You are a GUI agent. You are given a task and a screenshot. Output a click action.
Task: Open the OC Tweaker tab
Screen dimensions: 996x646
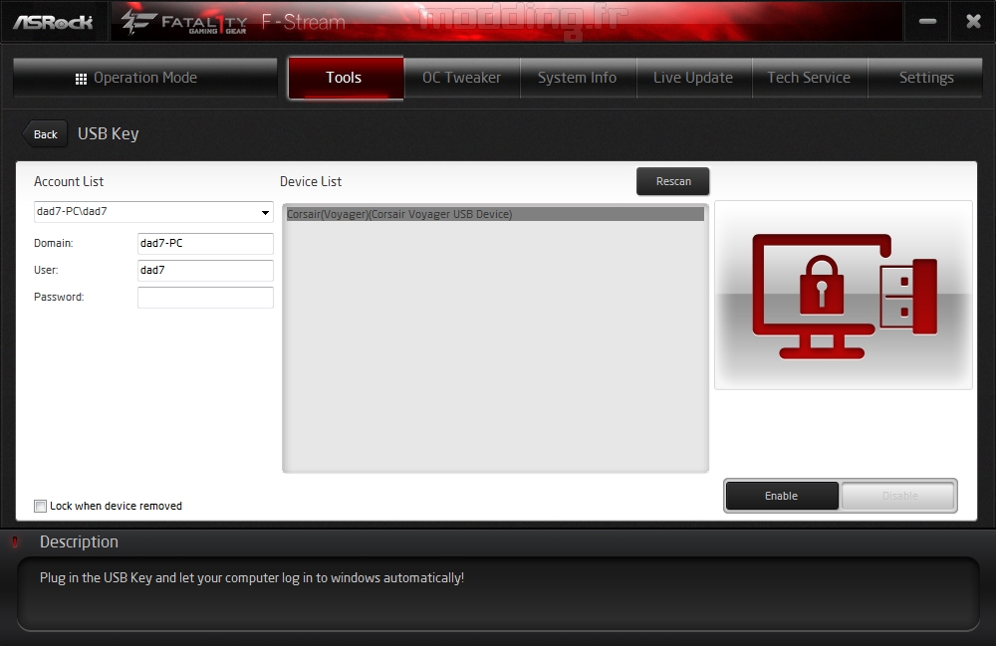[462, 78]
